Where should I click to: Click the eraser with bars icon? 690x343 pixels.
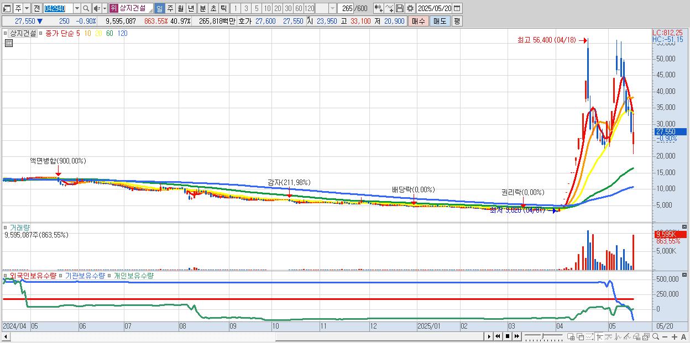coord(636,336)
